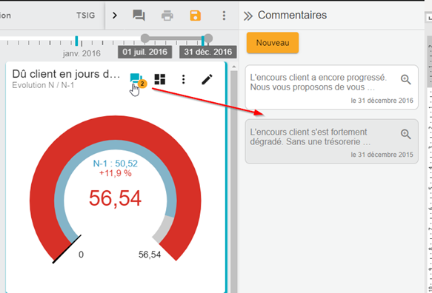The image size is (432, 293).
Task: Click the right timeline range slider handle
Action: pos(208,38)
